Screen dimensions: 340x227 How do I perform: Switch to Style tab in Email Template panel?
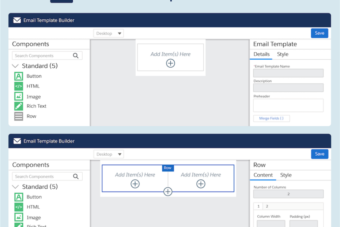(283, 54)
